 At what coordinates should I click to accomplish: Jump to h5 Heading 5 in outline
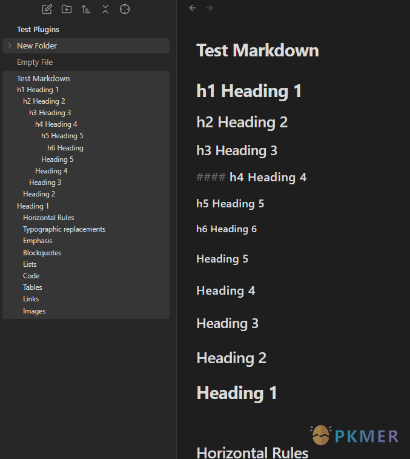(62, 136)
